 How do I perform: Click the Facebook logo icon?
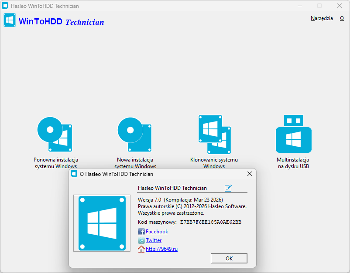point(141,232)
